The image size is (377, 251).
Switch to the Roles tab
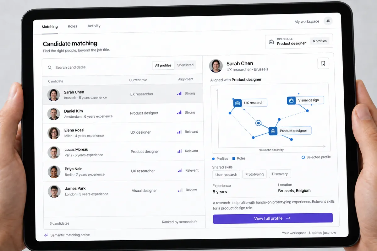point(72,26)
